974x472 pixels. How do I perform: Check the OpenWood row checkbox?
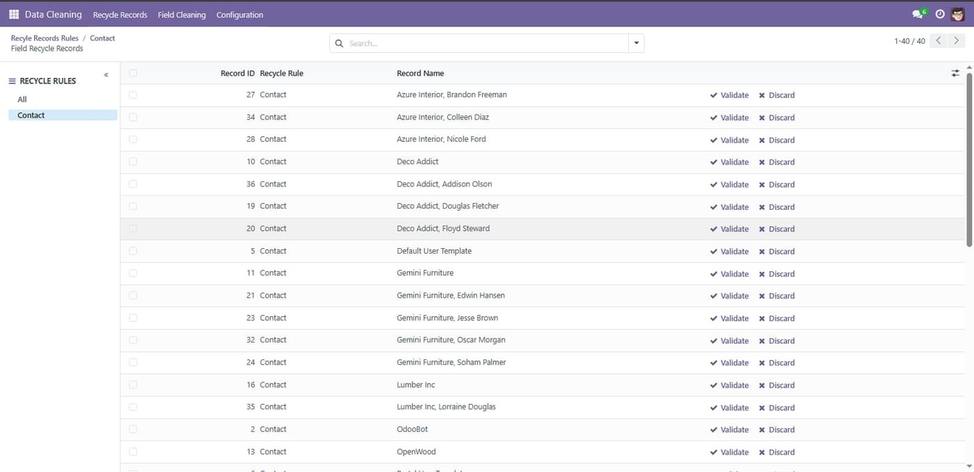133,451
